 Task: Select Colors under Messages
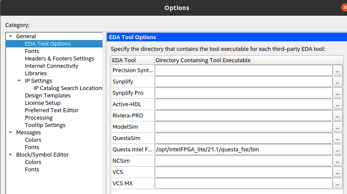tap(33, 140)
